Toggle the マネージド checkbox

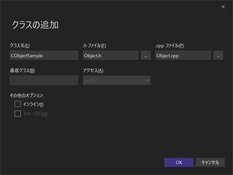[x=18, y=114]
